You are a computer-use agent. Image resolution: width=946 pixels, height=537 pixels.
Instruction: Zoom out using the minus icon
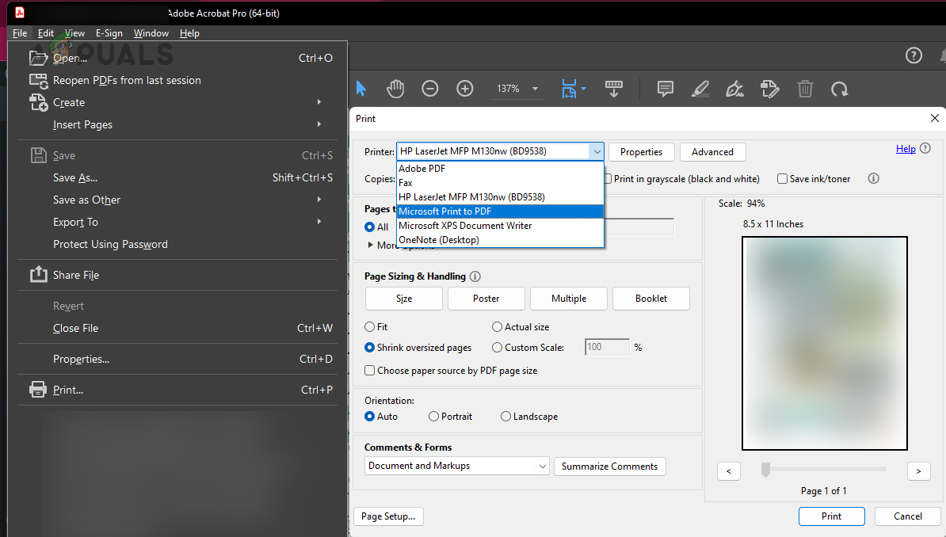430,88
